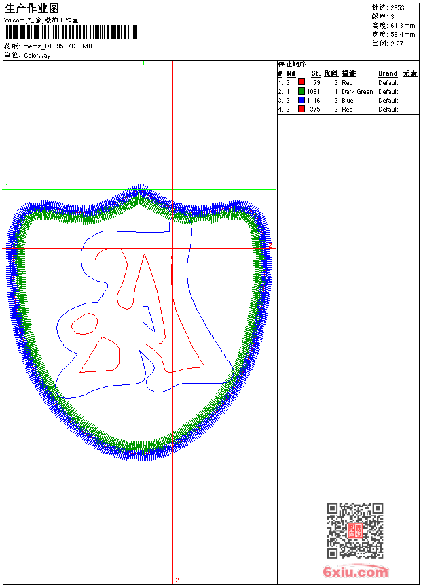Click the blue shield border top peak
The image size is (421, 585).
click(139, 187)
